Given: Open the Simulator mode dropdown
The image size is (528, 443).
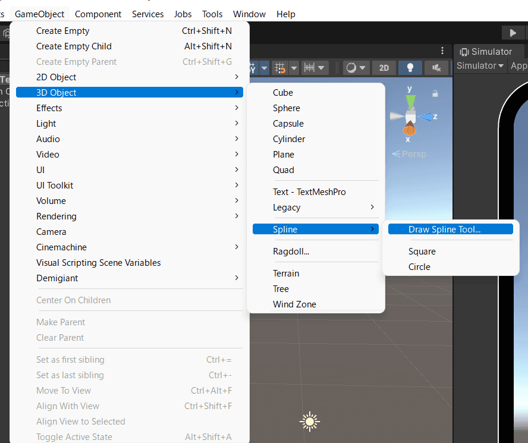Looking at the screenshot, I should pyautogui.click(x=480, y=65).
